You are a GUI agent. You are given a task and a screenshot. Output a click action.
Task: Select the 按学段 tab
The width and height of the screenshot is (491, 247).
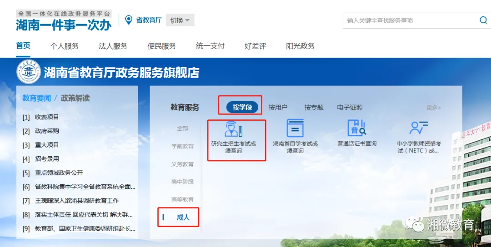[x=242, y=107]
